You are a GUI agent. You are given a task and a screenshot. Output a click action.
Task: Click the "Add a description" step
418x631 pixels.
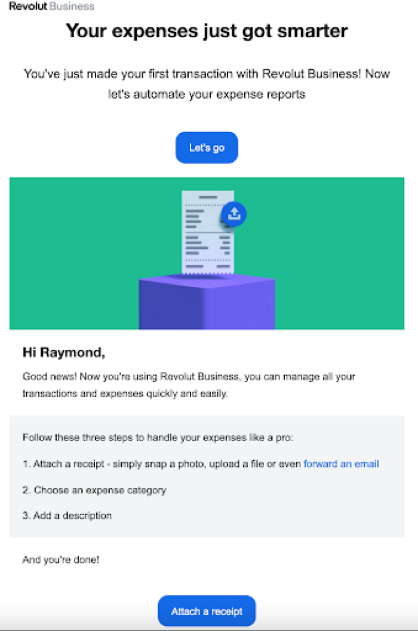[67, 516]
